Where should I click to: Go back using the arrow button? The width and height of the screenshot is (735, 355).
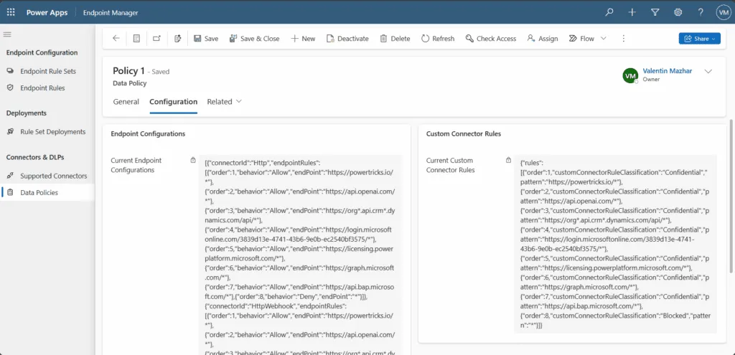(x=116, y=39)
